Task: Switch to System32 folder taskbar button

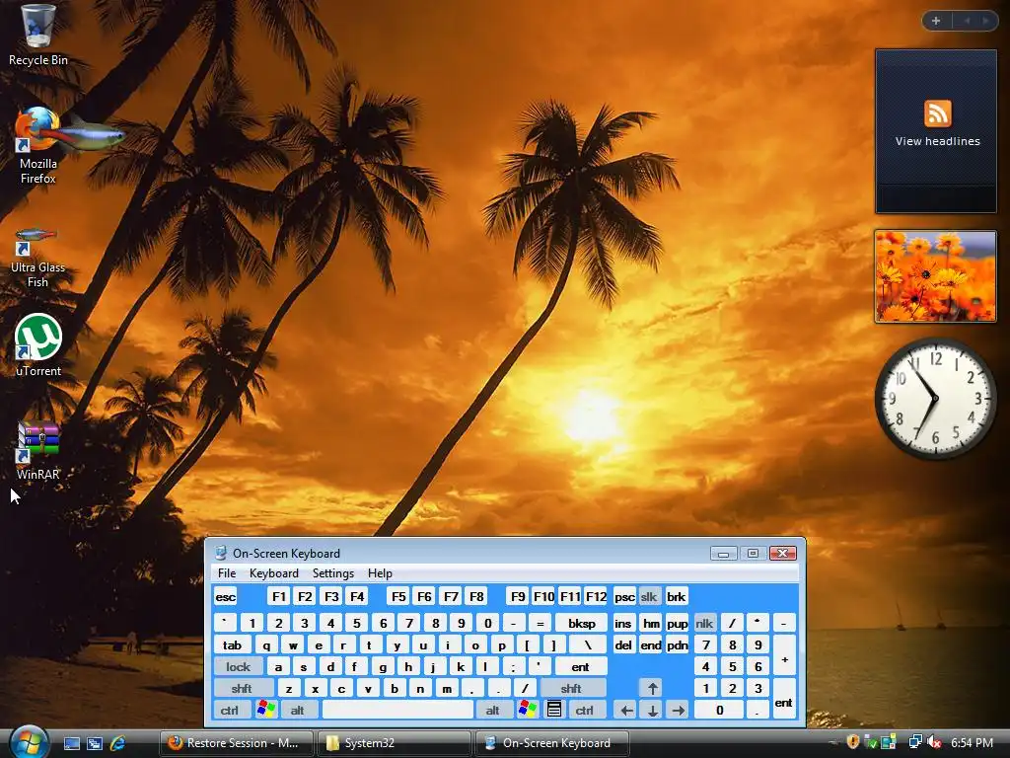Action: point(393,743)
